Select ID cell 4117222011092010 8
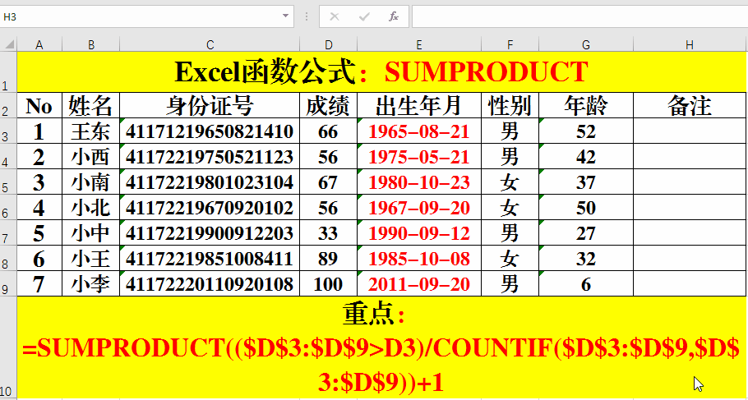The width and height of the screenshot is (748, 400). tap(210, 283)
